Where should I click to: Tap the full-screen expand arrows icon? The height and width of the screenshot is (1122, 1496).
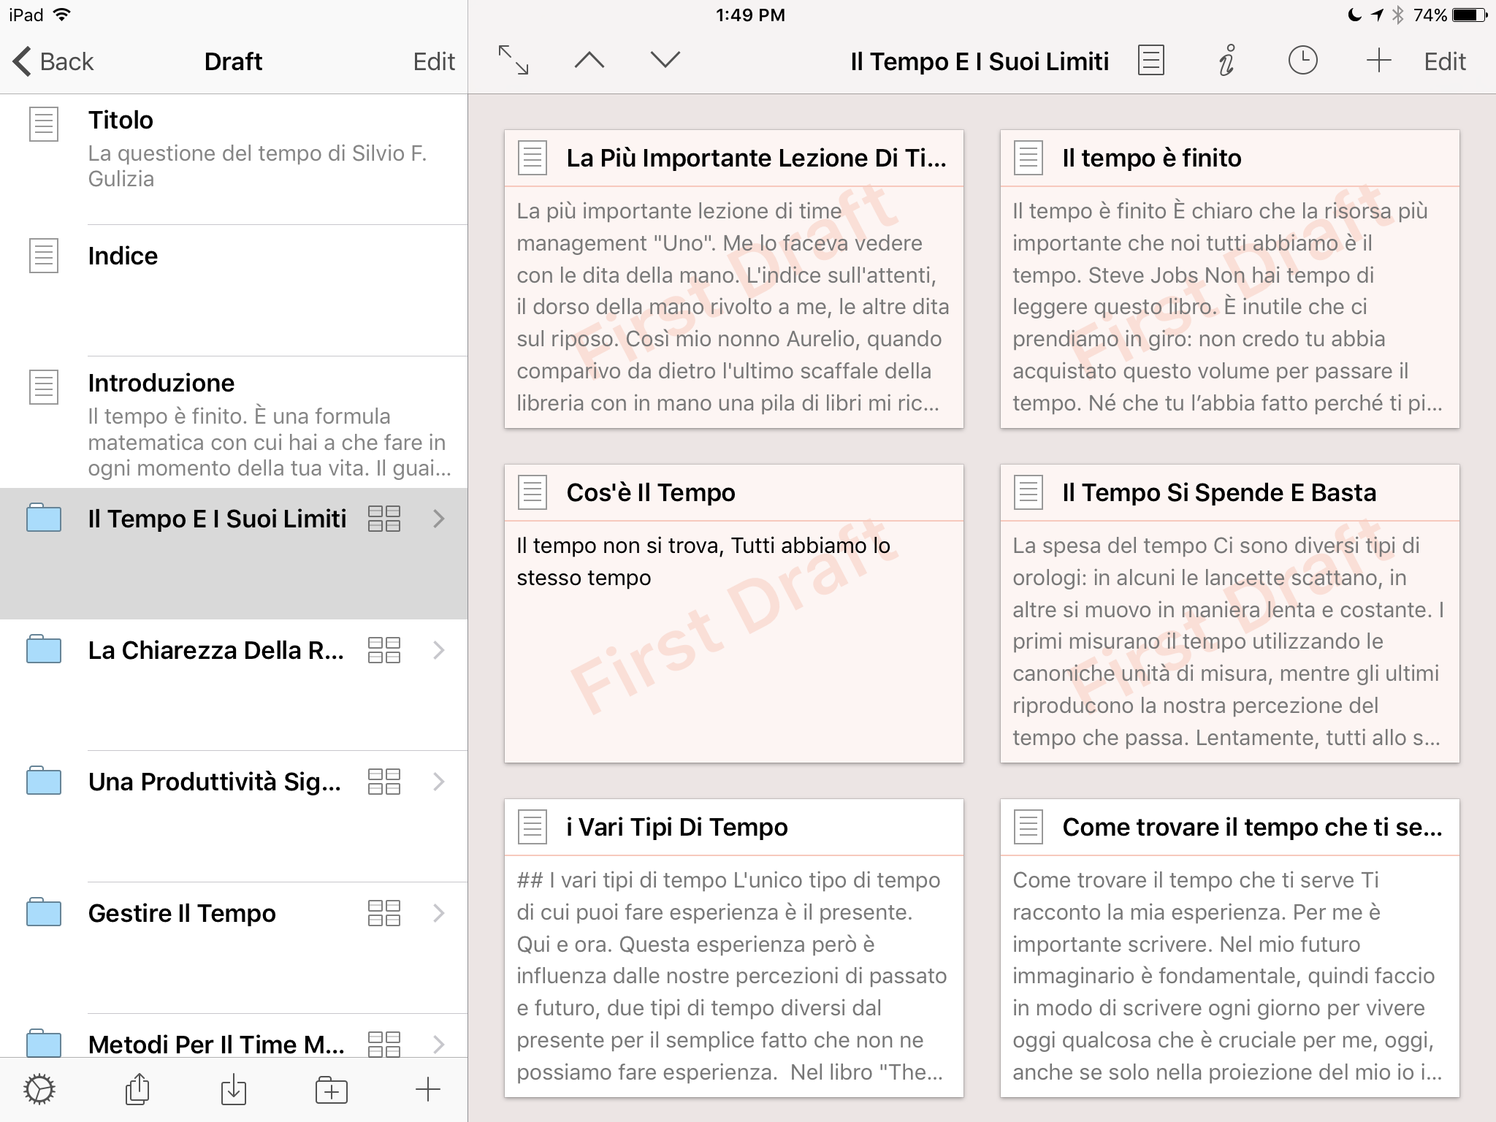(x=514, y=60)
